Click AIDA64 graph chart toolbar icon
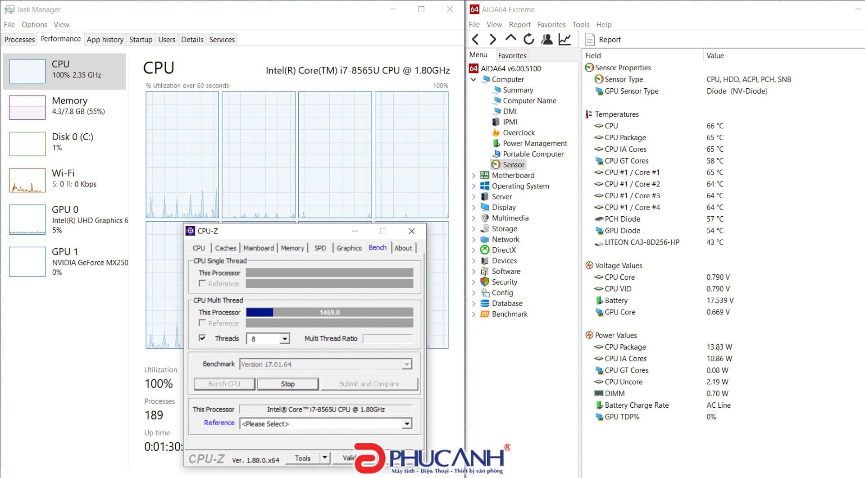The height and width of the screenshot is (478, 865). tap(565, 40)
